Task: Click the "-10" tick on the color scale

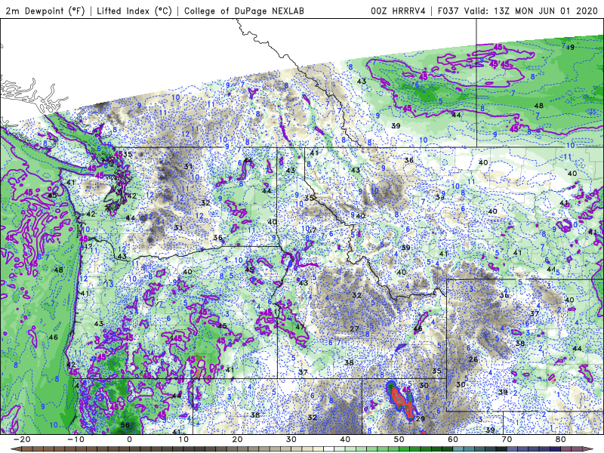Action: 75,439
